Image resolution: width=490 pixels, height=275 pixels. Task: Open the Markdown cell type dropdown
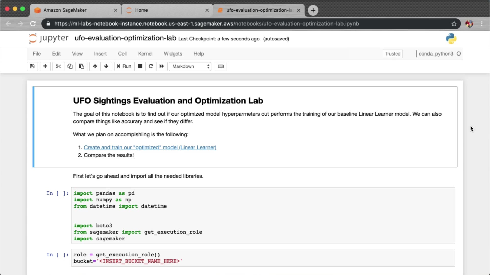click(190, 66)
